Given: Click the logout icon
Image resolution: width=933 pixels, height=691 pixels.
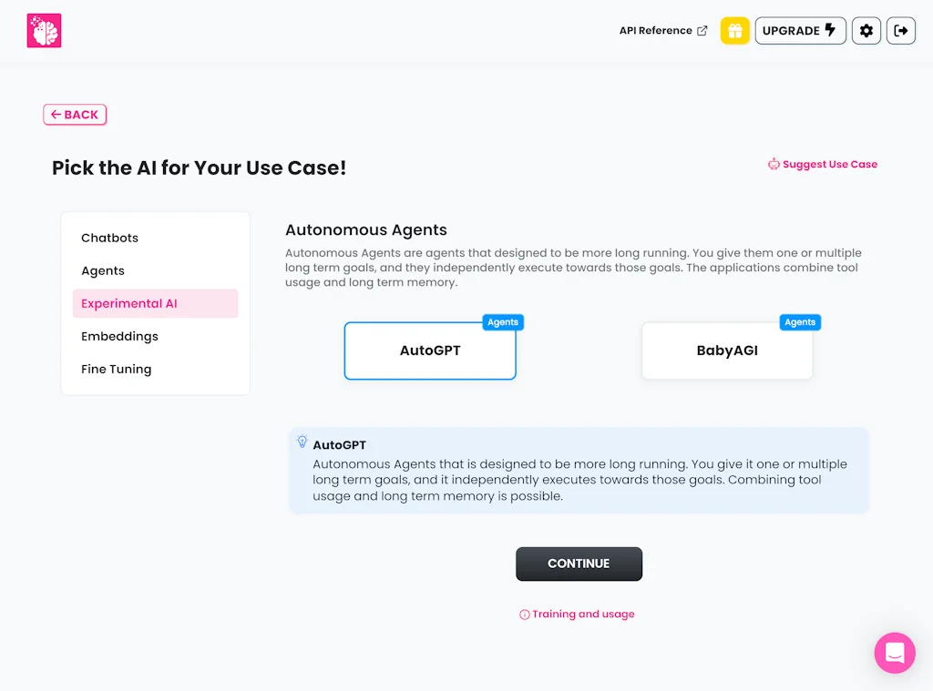Looking at the screenshot, I should [901, 30].
